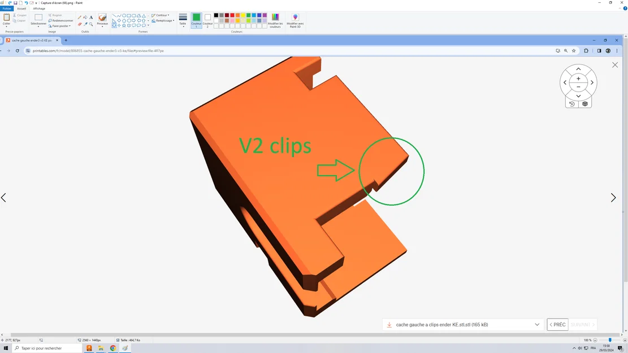Viewport: 628px width, 353px height.
Task: Select the oval shape in Formes gallery
Action: pyautogui.click(x=124, y=15)
